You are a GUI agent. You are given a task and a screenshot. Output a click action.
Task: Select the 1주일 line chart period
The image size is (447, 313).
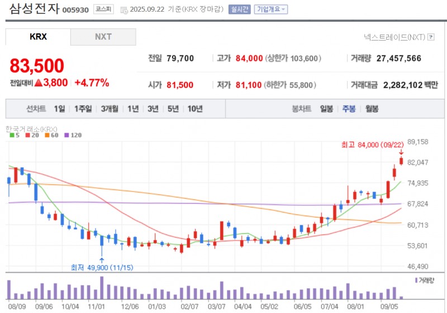click(x=83, y=109)
